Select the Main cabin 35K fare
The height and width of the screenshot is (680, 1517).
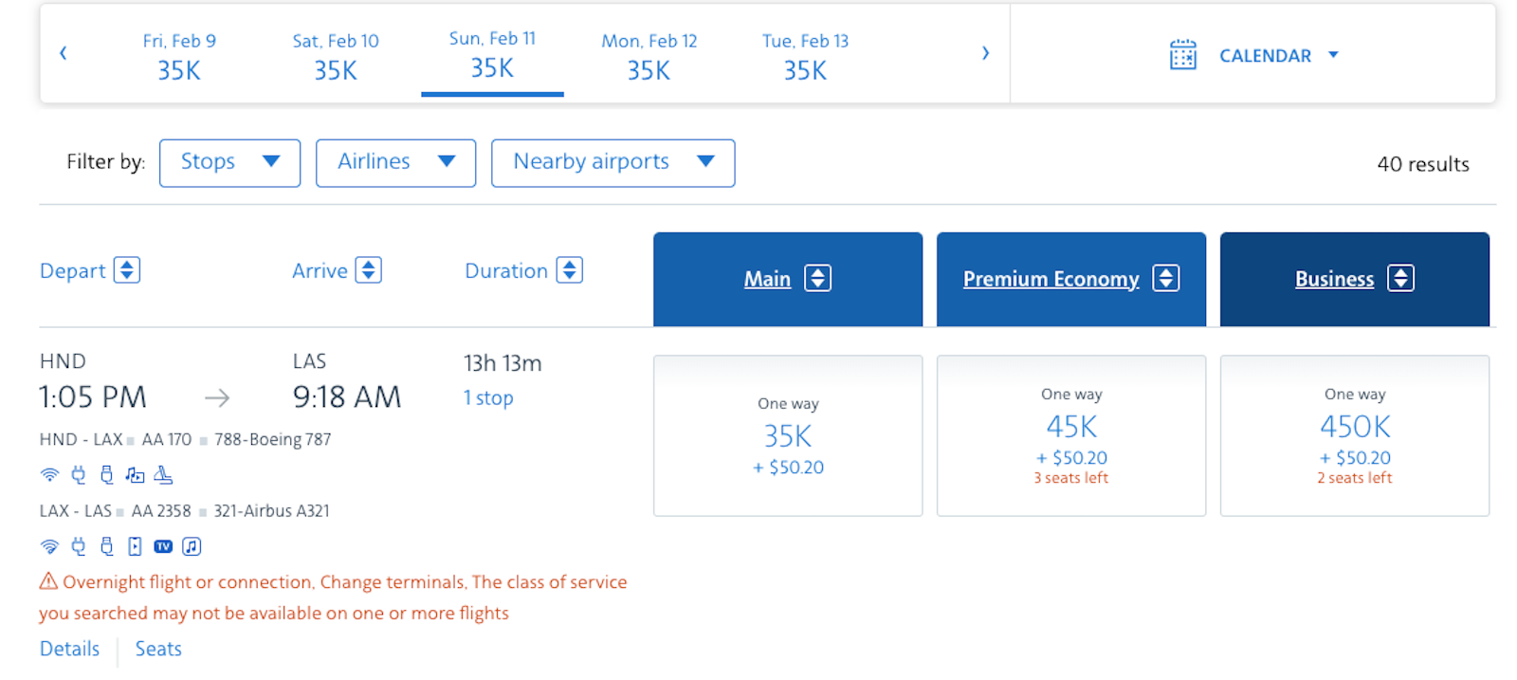coord(787,435)
